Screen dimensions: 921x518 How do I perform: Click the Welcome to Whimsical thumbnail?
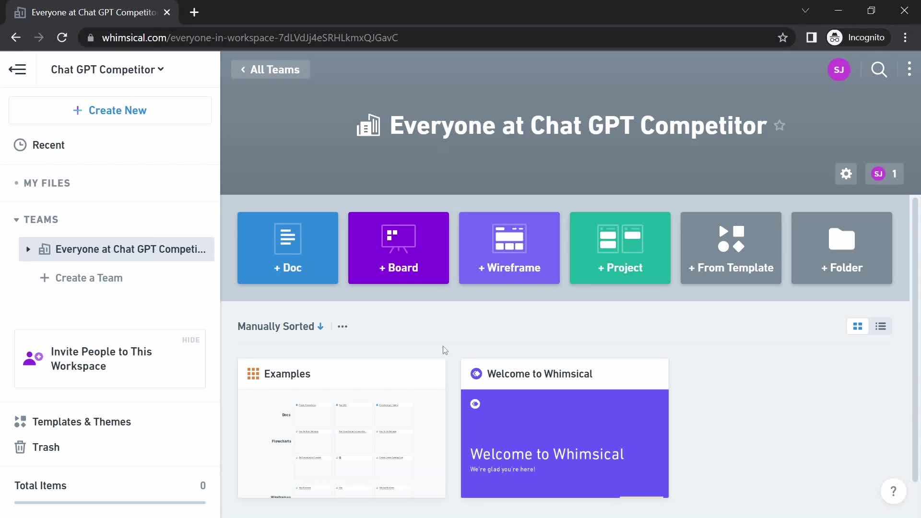(564, 427)
